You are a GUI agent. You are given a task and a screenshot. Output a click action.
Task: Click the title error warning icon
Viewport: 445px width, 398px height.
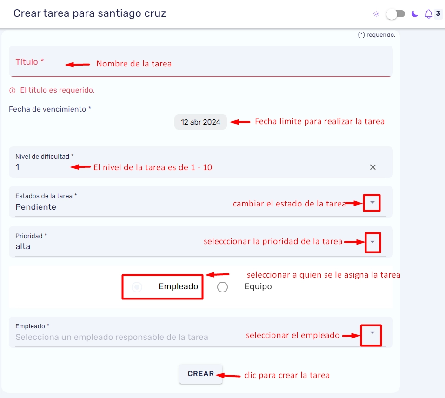(x=12, y=91)
